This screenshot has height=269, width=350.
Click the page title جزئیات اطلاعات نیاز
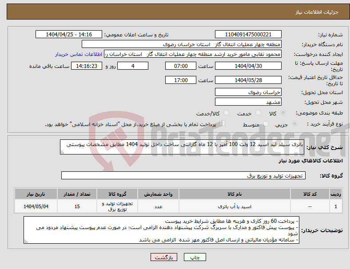pyautogui.click(x=317, y=12)
